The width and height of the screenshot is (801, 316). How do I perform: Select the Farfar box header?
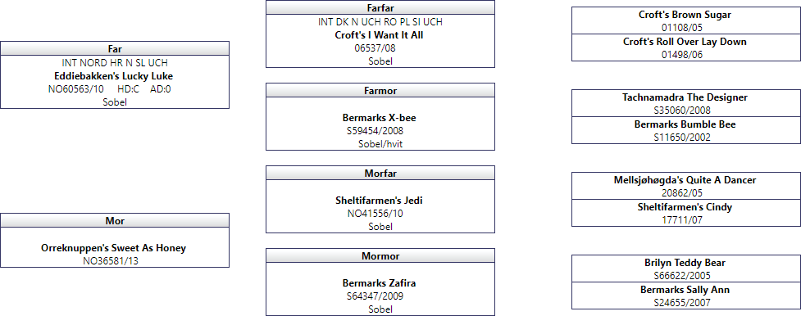click(x=380, y=7)
